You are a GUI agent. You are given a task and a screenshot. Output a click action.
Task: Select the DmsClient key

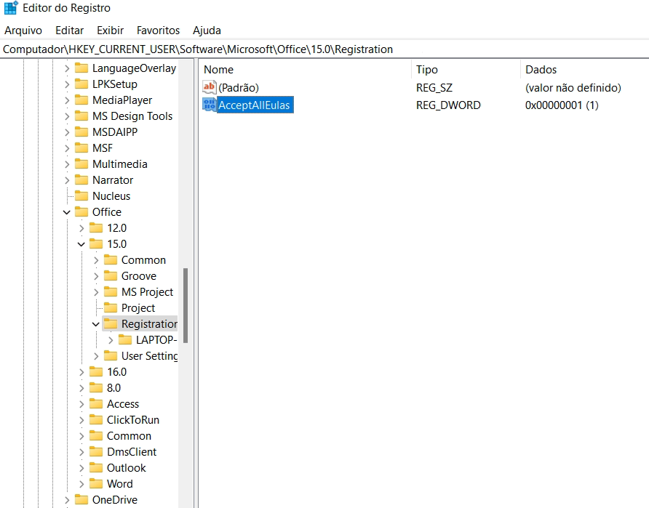tap(132, 452)
